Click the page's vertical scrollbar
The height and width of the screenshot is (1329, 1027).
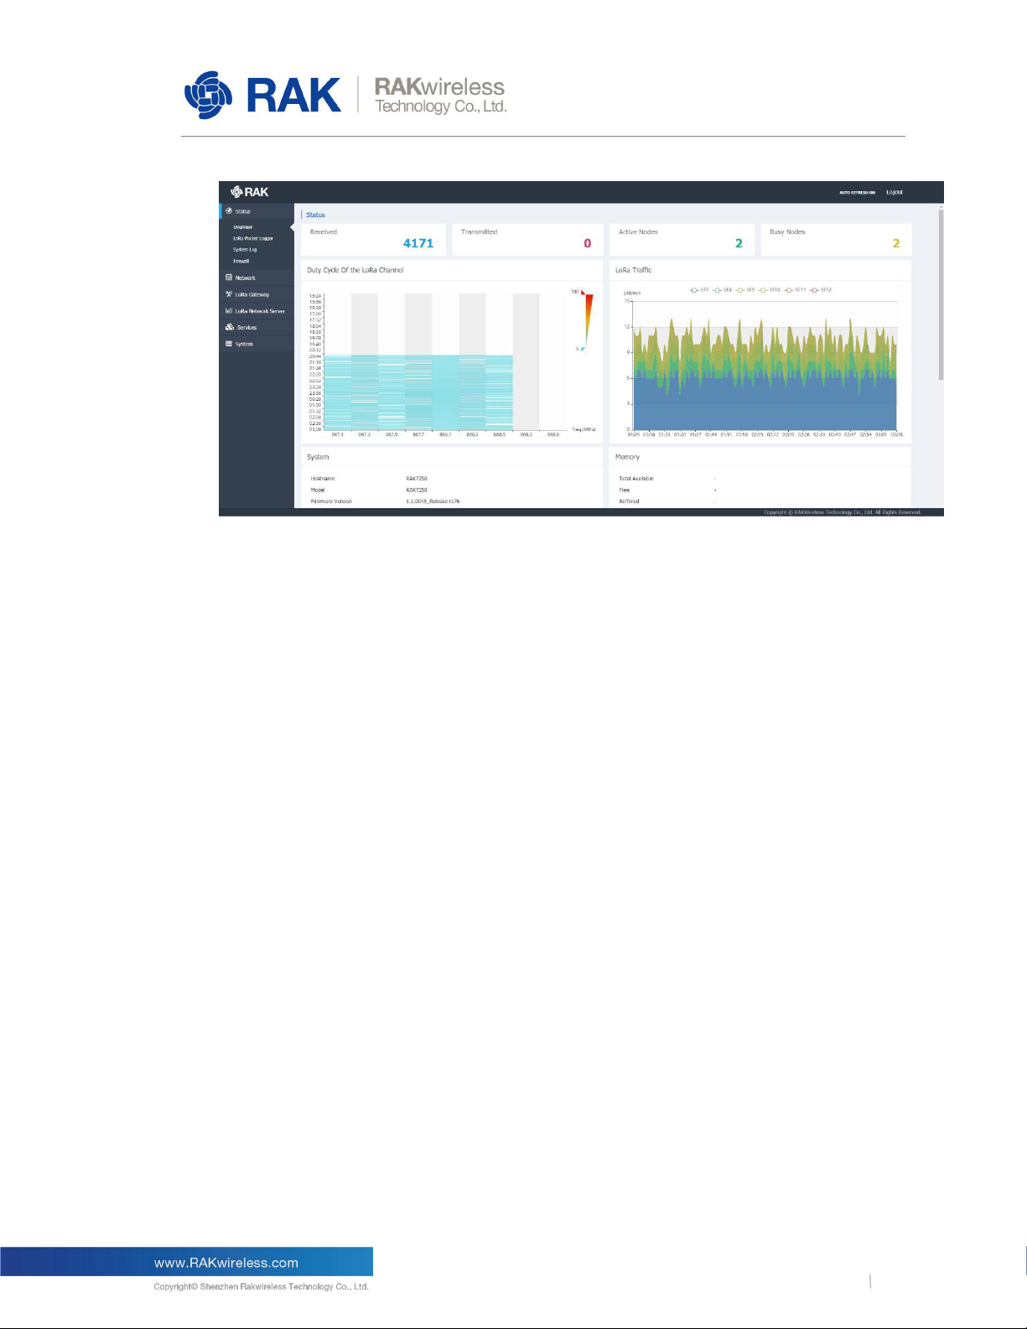click(x=941, y=293)
